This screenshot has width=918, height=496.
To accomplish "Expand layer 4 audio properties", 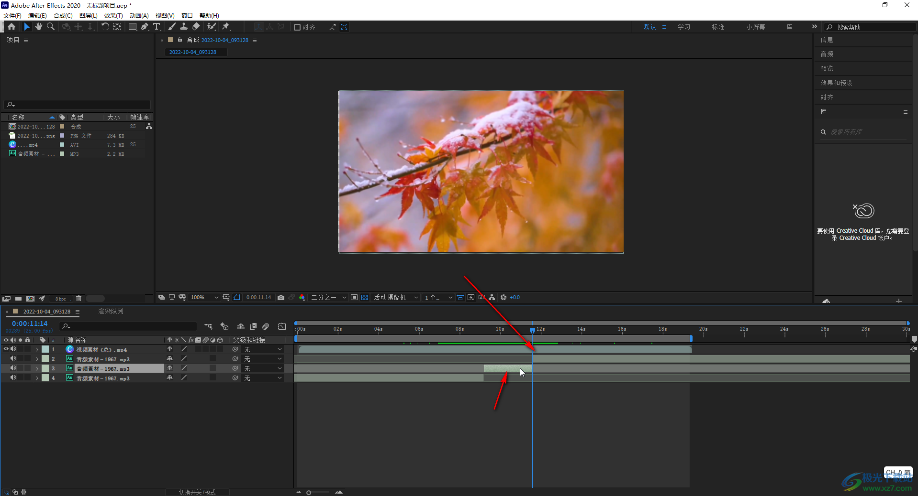I will click(37, 378).
